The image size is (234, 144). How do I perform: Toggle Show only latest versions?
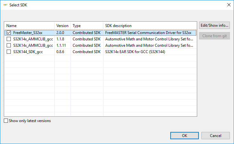(x=6, y=121)
